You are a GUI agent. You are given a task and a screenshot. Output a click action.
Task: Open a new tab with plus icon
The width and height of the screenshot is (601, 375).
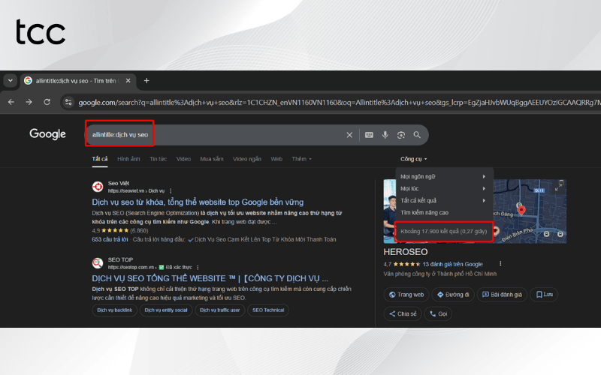coord(146,81)
